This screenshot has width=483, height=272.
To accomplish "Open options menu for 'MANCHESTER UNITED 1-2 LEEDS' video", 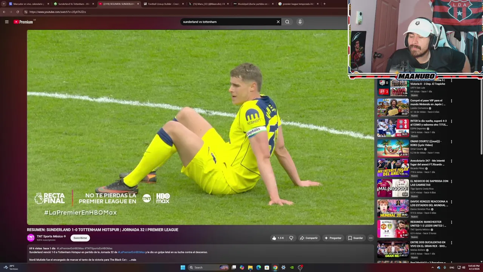I will (x=451, y=222).
